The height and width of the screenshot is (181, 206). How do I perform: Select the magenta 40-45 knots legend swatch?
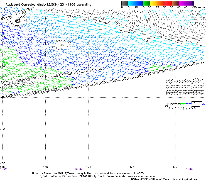click(x=183, y=3)
